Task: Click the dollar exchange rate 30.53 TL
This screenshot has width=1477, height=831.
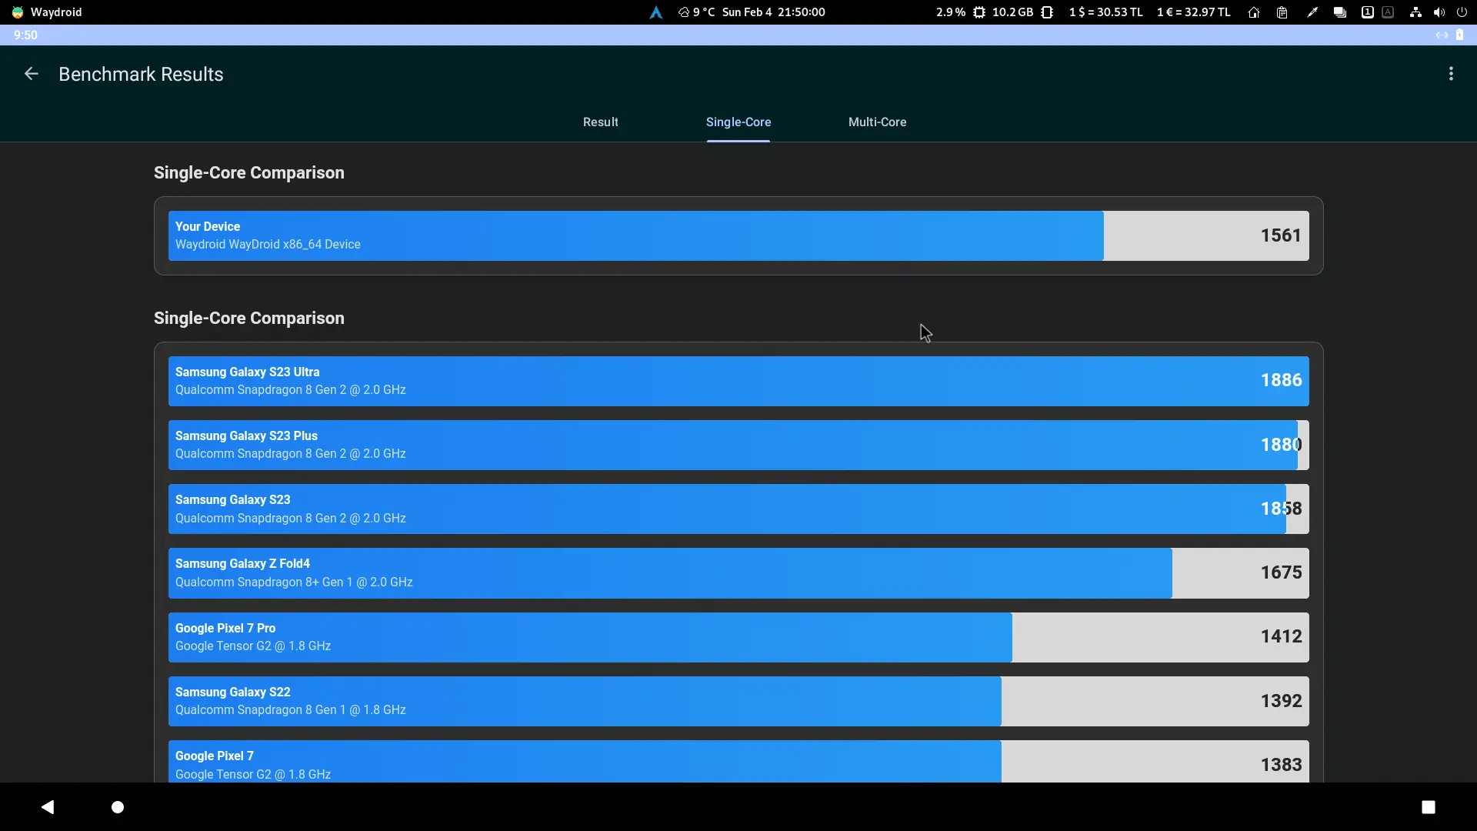Action: (x=1105, y=12)
